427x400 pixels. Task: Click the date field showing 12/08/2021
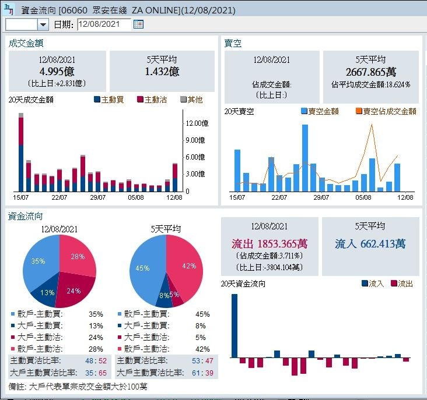tap(103, 24)
